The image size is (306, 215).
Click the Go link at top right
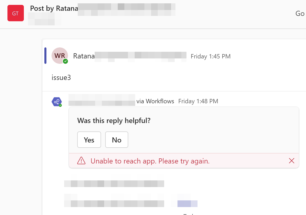300,13
